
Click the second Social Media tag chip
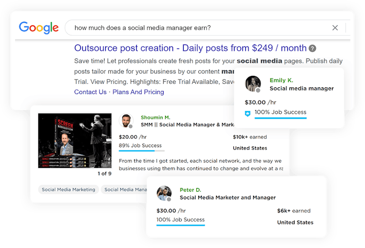(125, 190)
